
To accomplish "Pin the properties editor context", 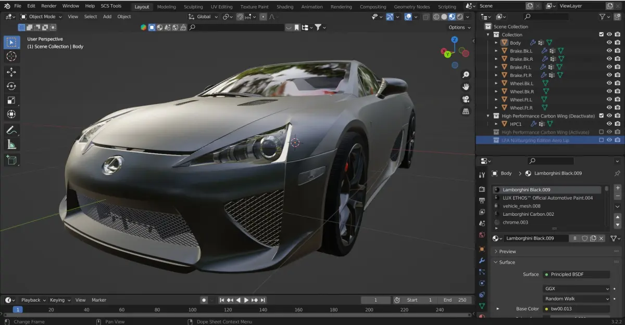I will pyautogui.click(x=618, y=173).
